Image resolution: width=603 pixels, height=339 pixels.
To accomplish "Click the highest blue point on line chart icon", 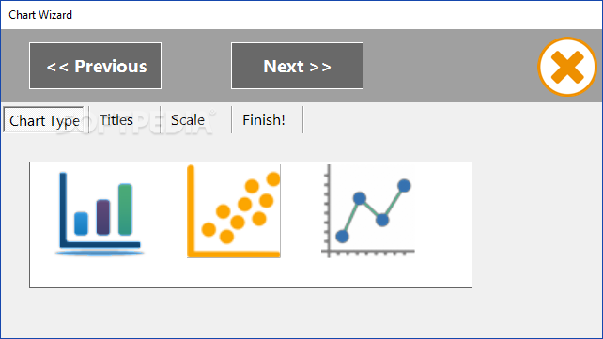I will tap(404, 186).
